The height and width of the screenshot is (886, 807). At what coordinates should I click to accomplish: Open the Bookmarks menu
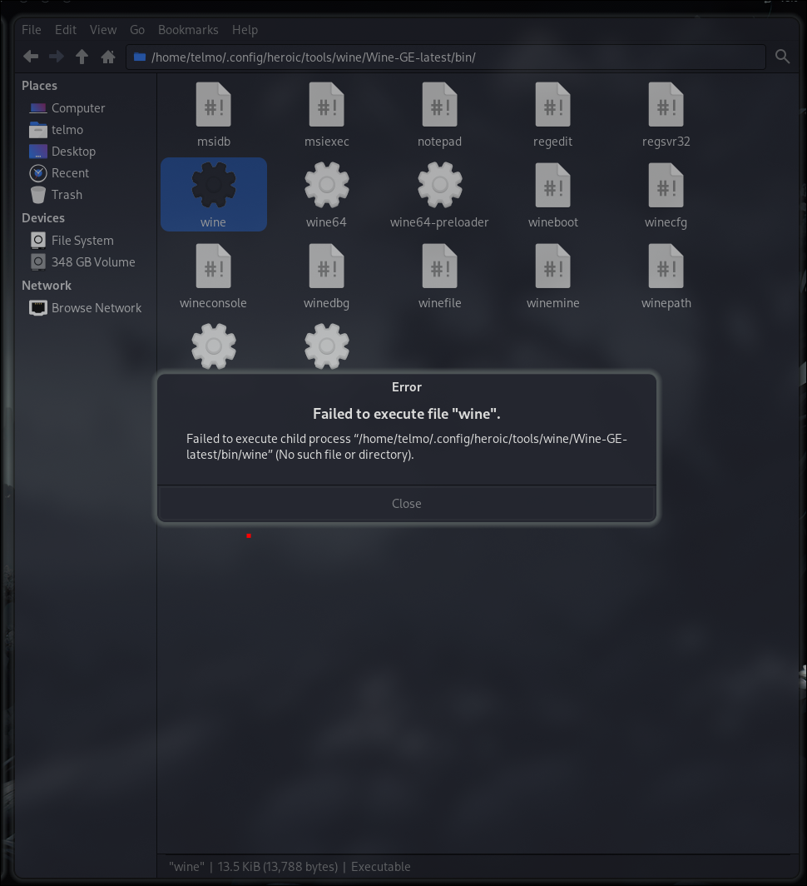(188, 30)
